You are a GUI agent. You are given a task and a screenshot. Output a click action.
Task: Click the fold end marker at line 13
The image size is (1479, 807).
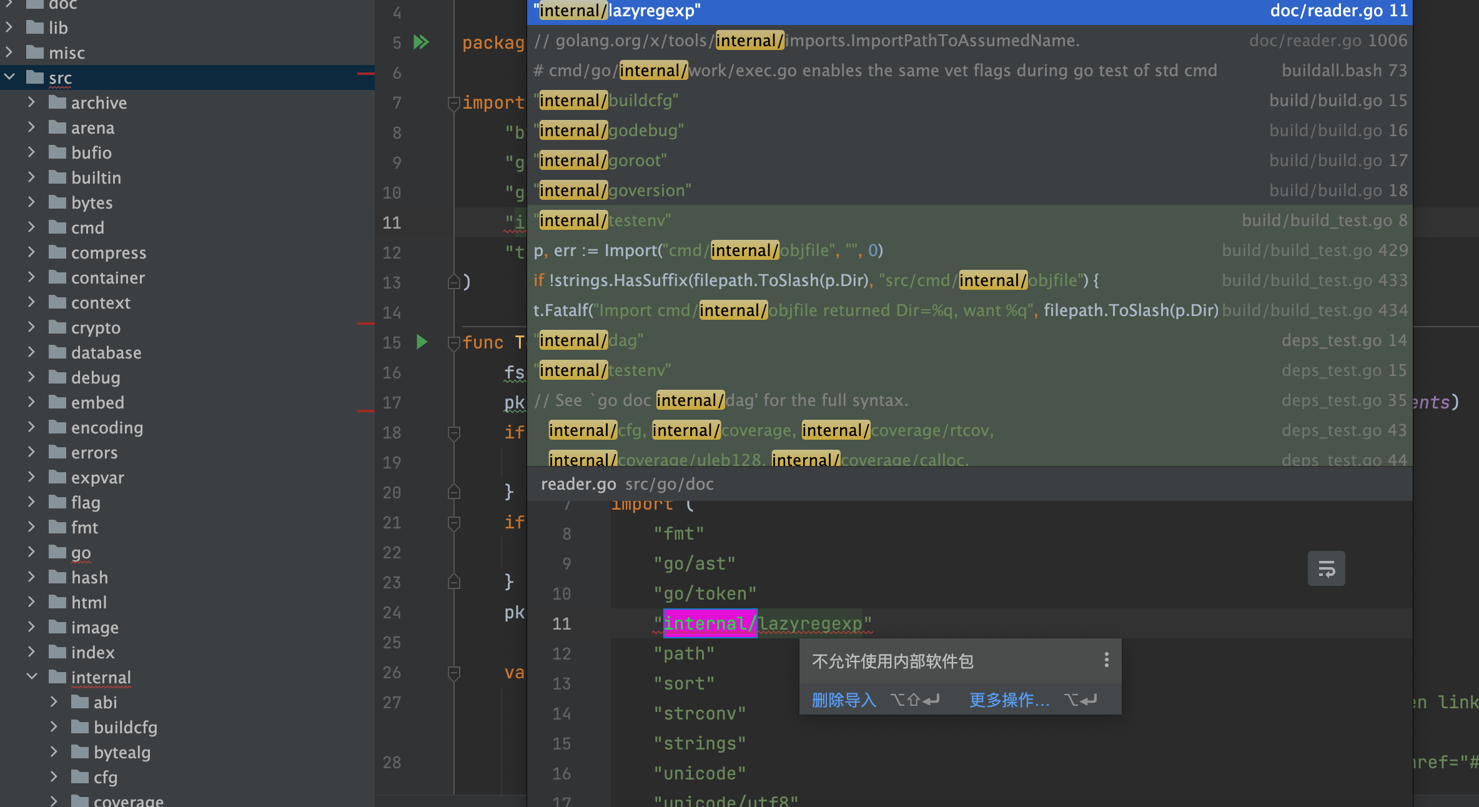454,282
